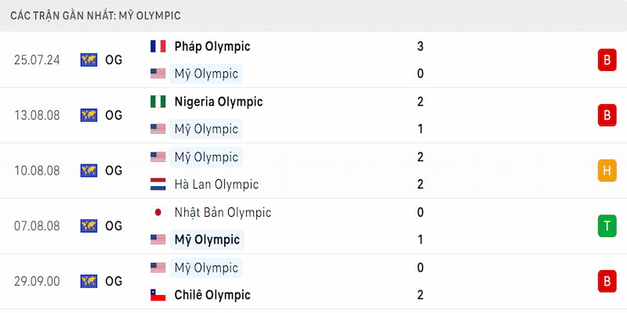Screen dimensions: 627x313
Task: Click the red B badge for Chile match
Action: coord(607,282)
